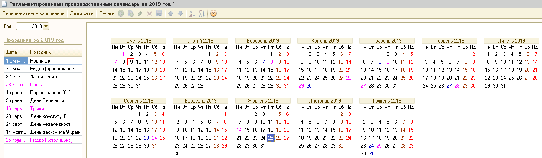Click the Delete X toolbar icon

click(x=149, y=13)
